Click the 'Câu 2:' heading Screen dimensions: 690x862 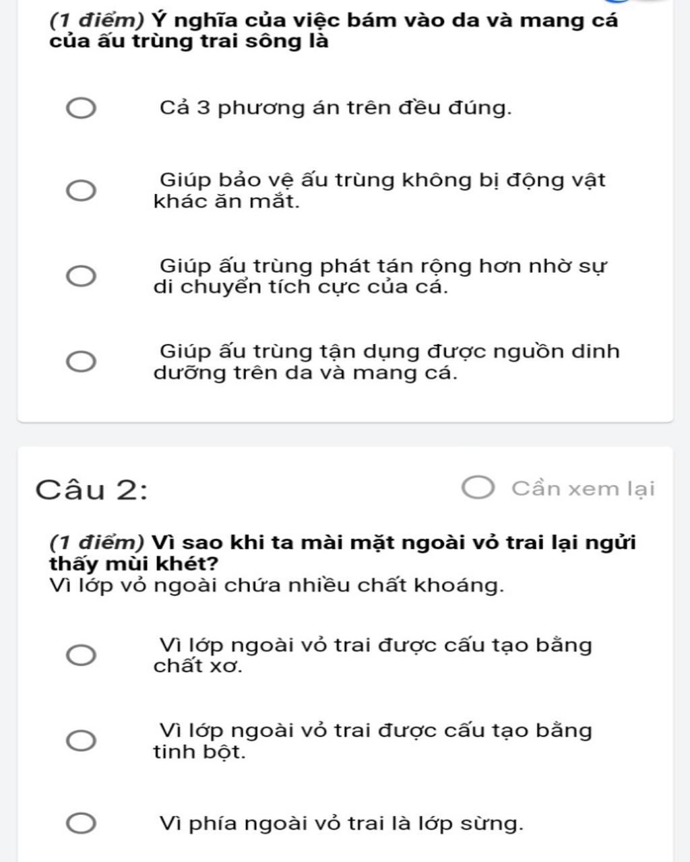(92, 489)
